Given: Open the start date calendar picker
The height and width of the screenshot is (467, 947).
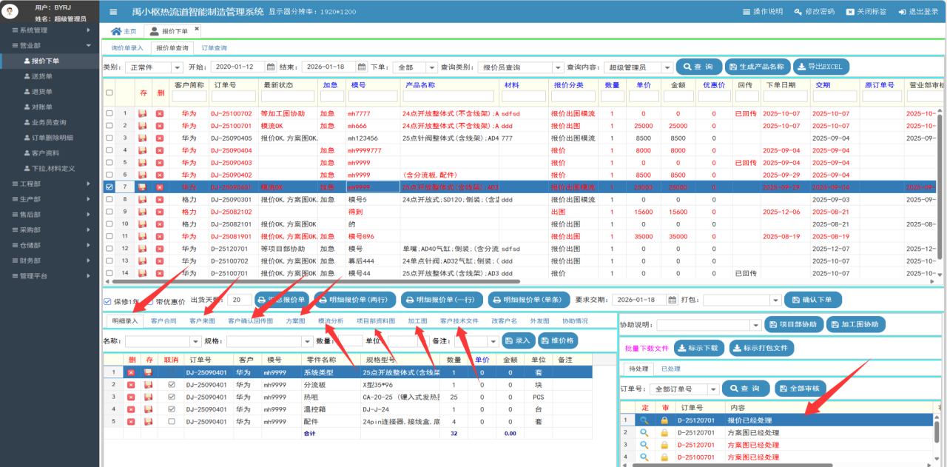Looking at the screenshot, I should point(271,67).
